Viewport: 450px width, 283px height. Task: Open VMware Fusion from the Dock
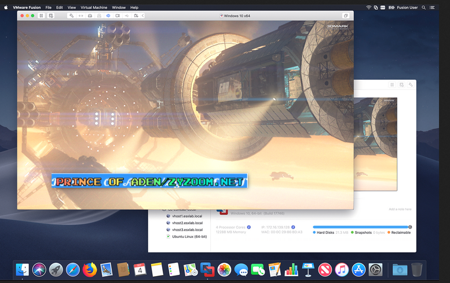207,270
